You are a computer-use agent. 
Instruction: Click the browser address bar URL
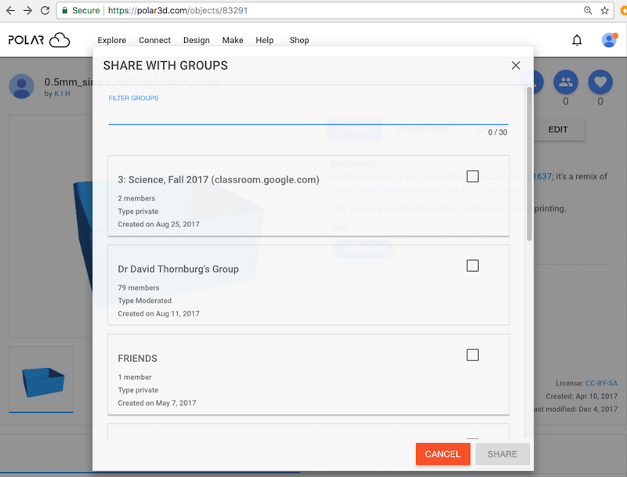(178, 10)
